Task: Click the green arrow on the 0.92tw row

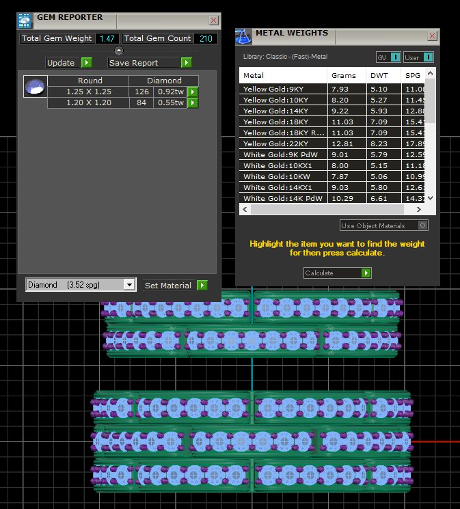Action: (193, 92)
